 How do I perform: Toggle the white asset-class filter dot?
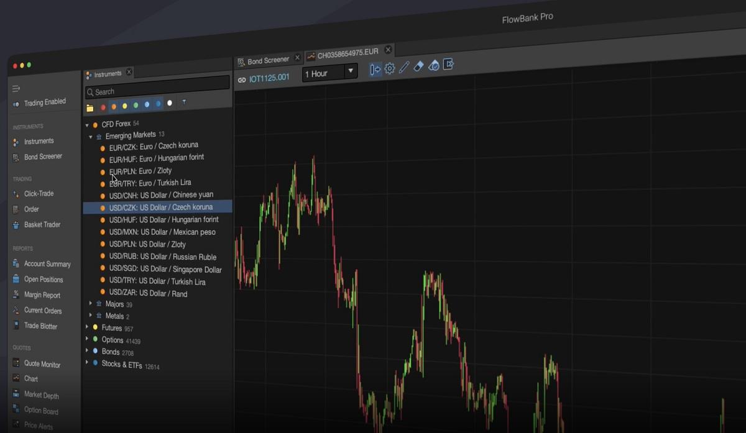click(x=170, y=103)
